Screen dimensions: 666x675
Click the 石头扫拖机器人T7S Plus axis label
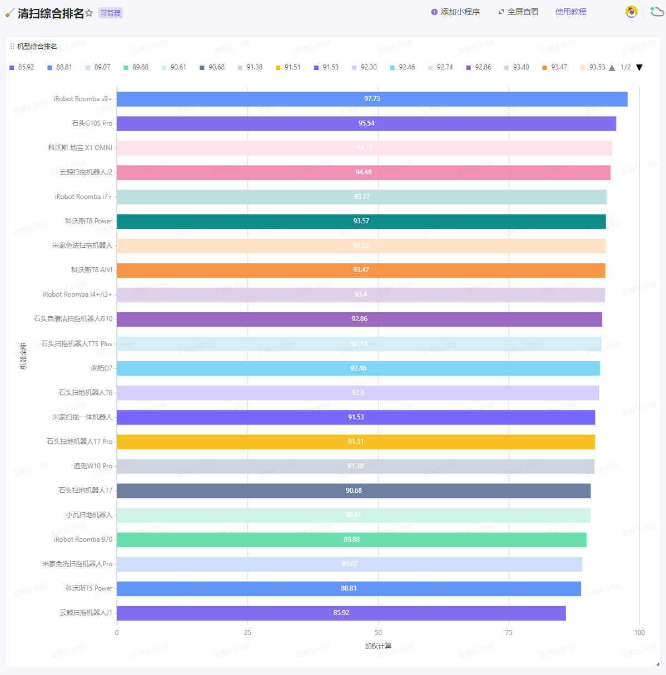point(77,344)
